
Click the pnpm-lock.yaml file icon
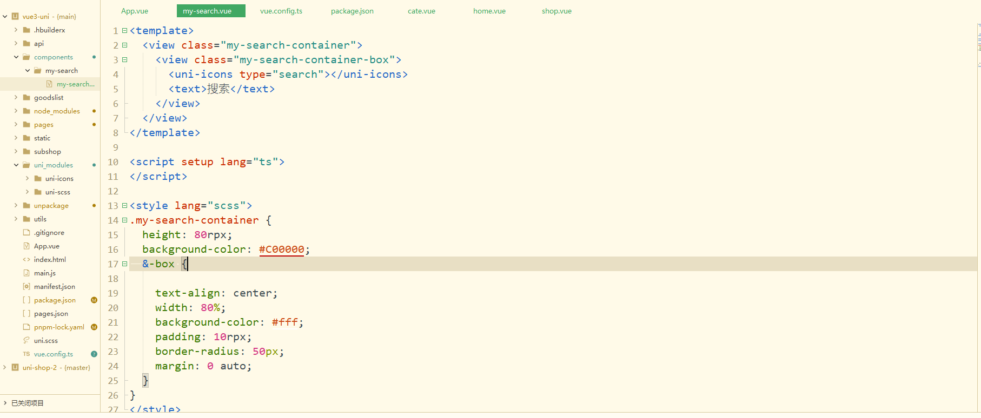coord(26,327)
